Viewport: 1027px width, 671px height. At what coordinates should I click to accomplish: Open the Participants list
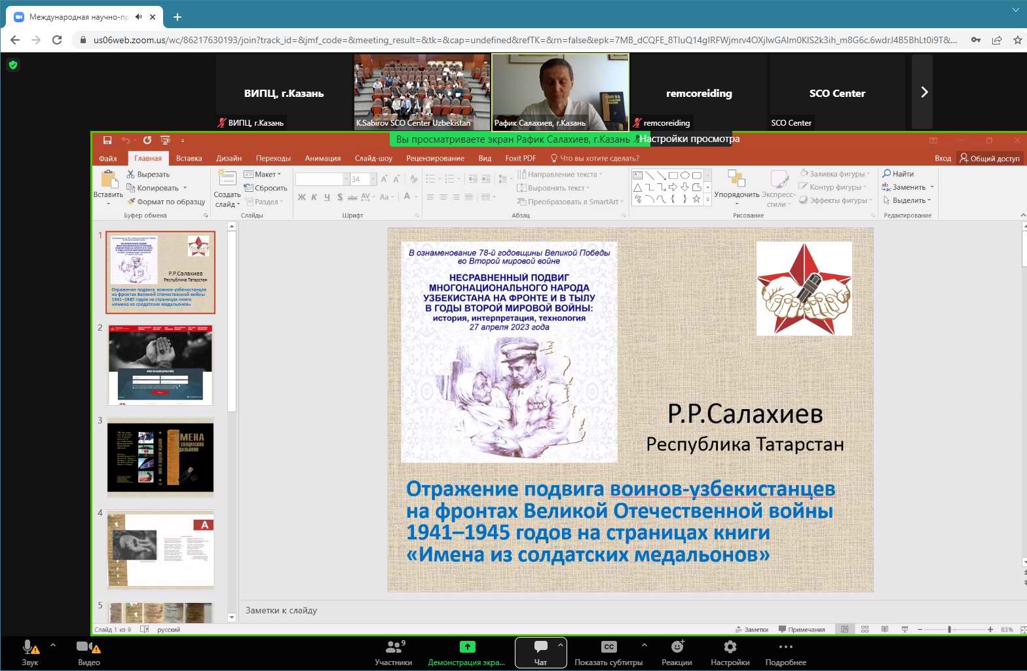(393, 652)
